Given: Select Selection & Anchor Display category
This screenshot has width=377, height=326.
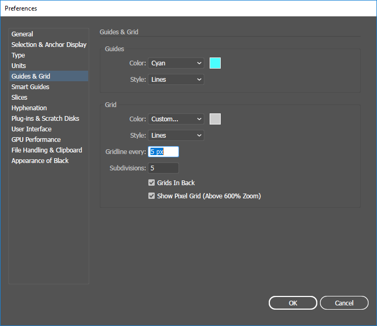Looking at the screenshot, I should click(49, 45).
